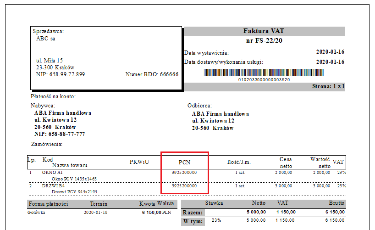Select Cena netto "3 000,00" in DRZWI B4 row

(x=284, y=186)
